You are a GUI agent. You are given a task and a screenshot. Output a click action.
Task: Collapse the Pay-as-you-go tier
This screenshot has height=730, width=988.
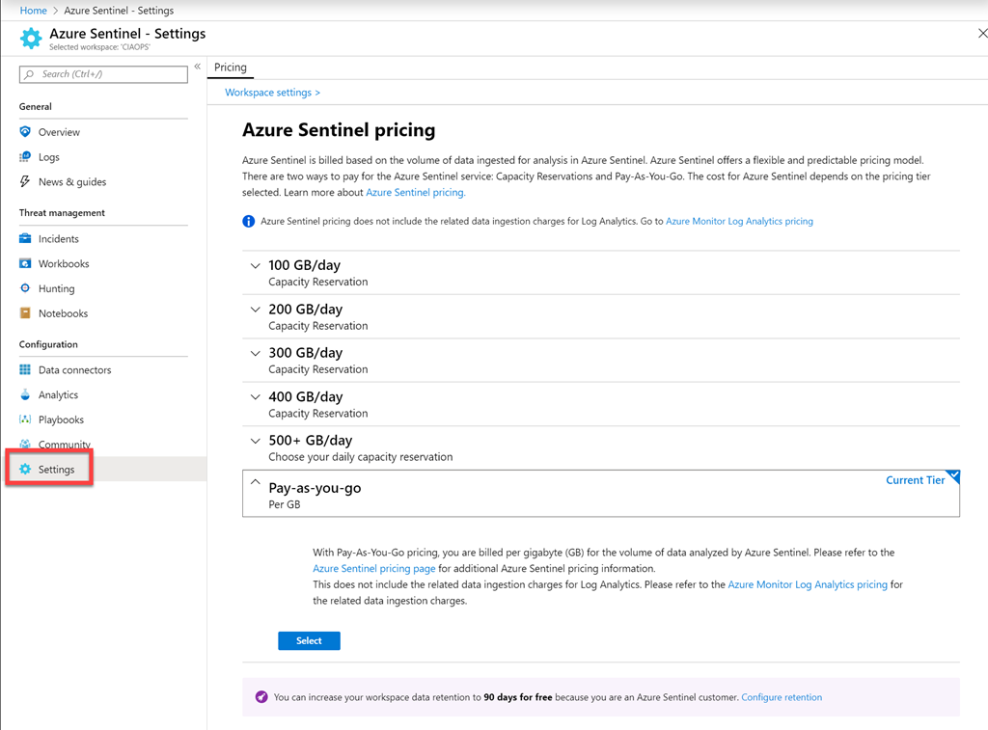coord(256,482)
